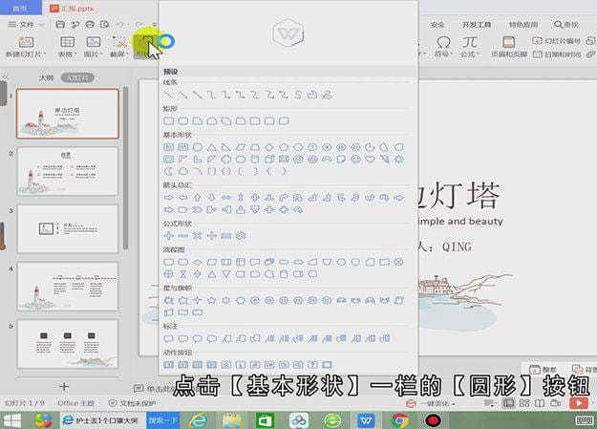Open the 开发工具 ribbon tab
The image size is (597, 429).
(477, 25)
